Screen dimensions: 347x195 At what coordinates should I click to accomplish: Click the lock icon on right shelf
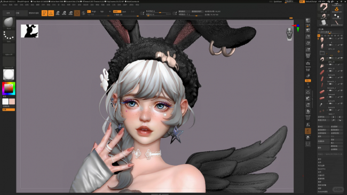(x=308, y=75)
